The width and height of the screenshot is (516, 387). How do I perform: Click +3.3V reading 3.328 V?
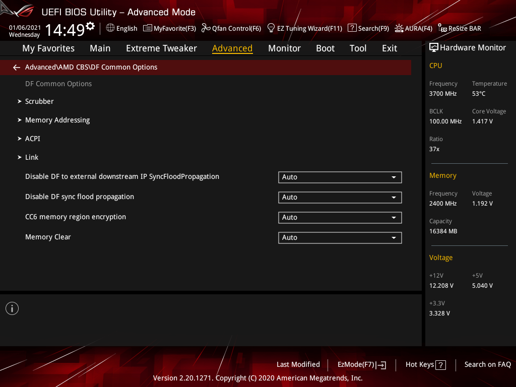click(x=439, y=313)
